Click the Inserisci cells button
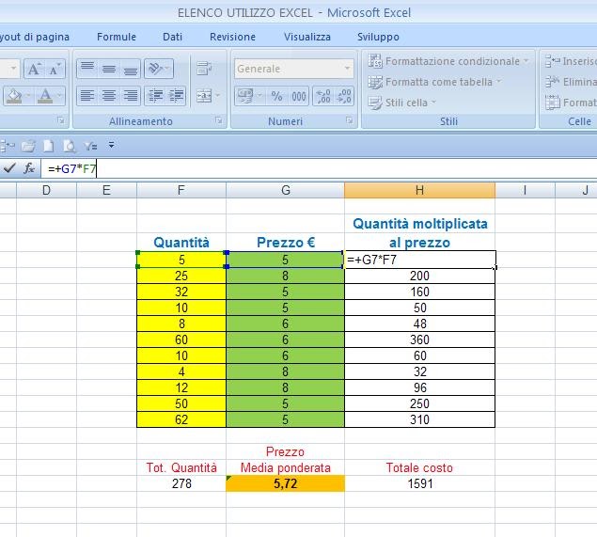 pos(571,61)
